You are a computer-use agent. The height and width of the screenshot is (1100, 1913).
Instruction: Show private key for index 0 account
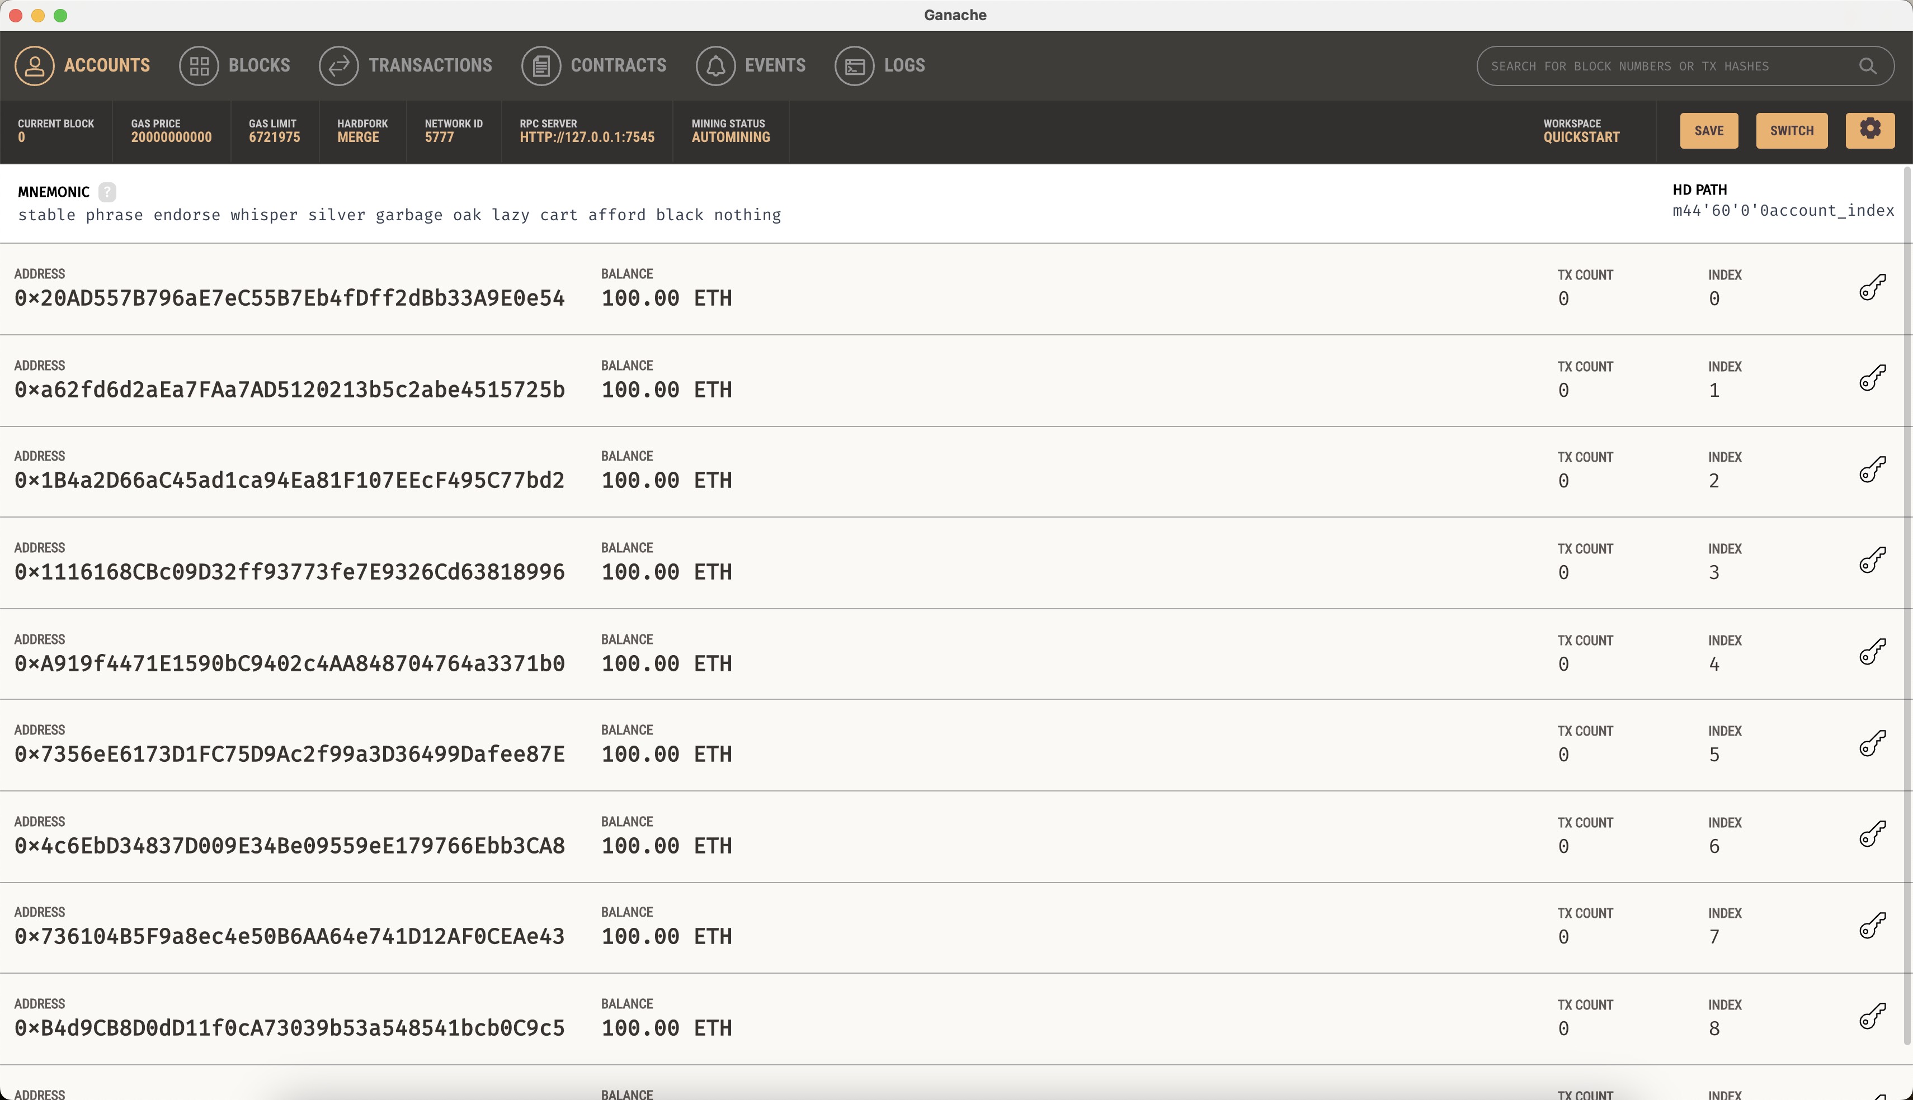1872,287
